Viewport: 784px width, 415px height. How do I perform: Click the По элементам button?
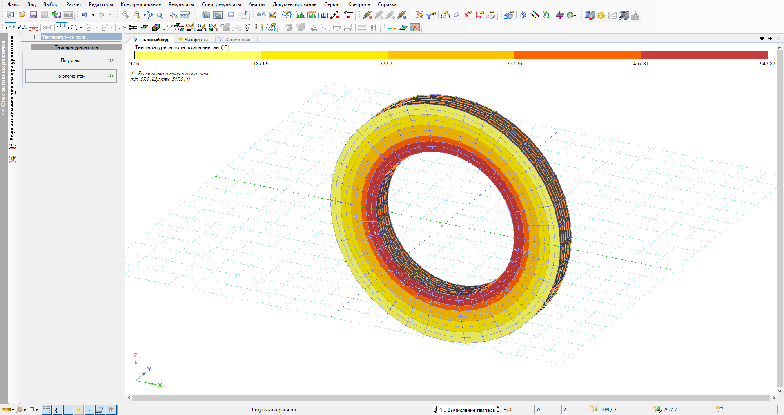tap(71, 76)
